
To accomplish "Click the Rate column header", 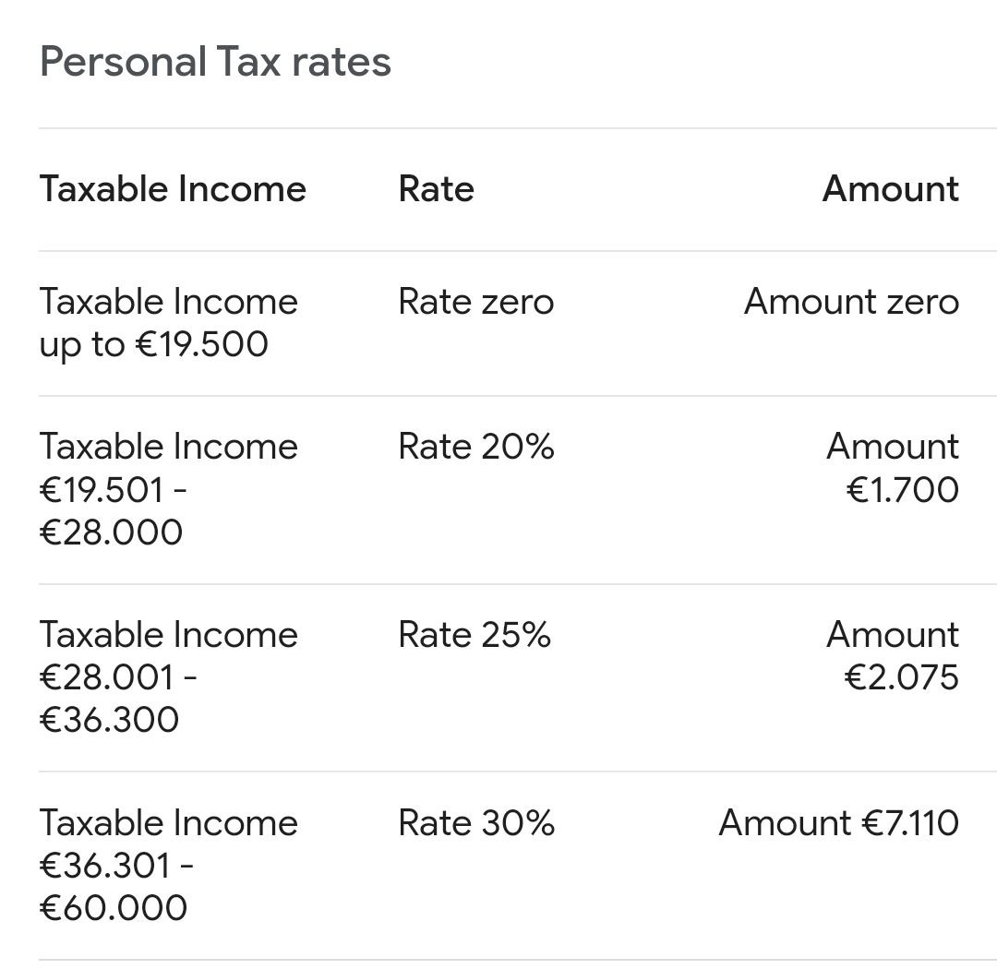I will (436, 189).
